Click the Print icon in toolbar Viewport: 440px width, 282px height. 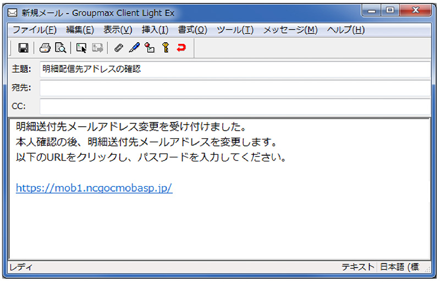pyautogui.click(x=45, y=48)
